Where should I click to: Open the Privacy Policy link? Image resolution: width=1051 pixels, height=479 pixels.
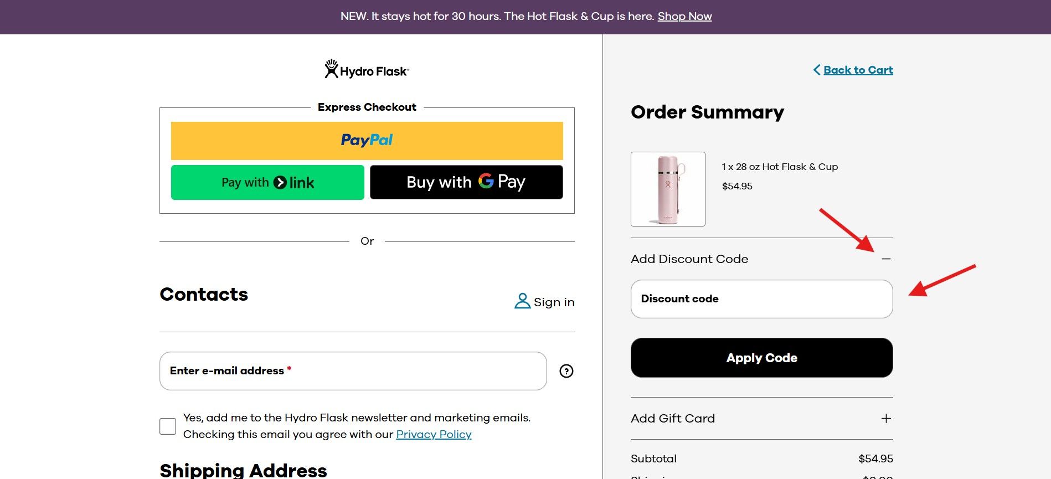click(434, 435)
